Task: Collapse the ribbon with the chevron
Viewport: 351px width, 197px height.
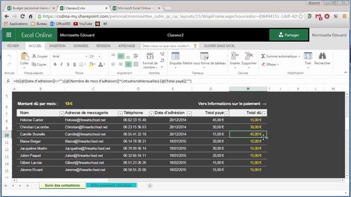Action: tap(346, 72)
